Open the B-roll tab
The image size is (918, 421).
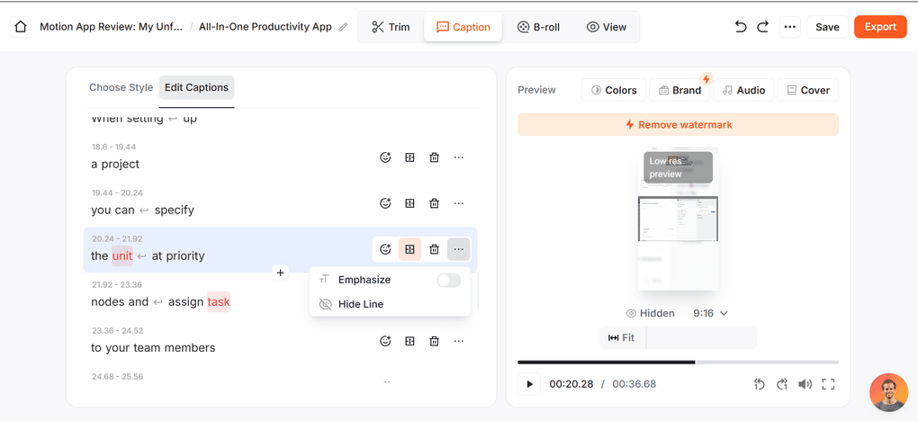pyautogui.click(x=538, y=27)
